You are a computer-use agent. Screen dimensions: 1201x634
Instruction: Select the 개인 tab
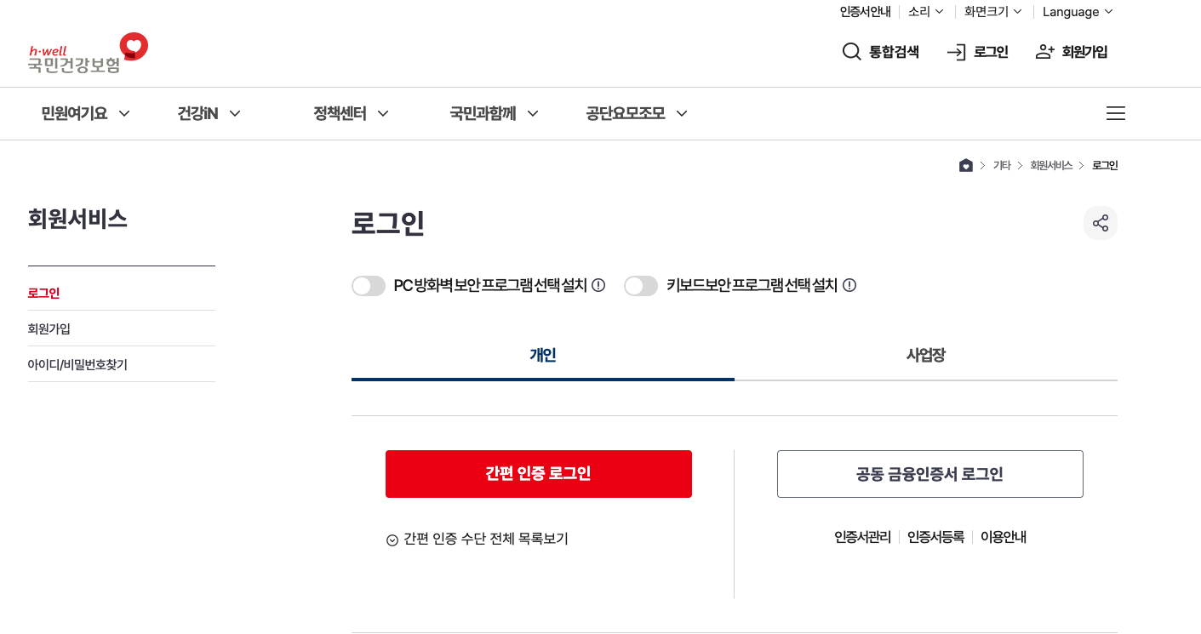542,355
